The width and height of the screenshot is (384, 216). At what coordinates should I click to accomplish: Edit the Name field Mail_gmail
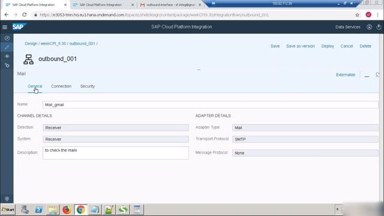click(x=211, y=105)
